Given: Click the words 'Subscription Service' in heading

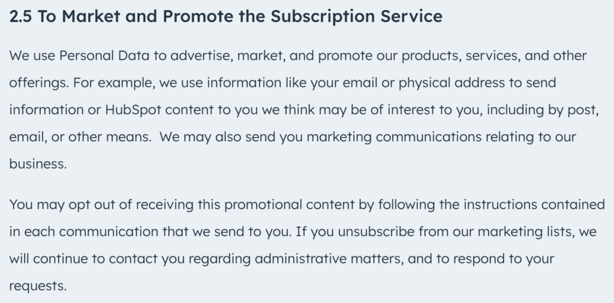Looking at the screenshot, I should (x=356, y=16).
